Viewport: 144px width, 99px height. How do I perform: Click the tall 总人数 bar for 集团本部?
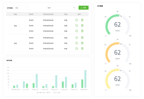(x=85, y=79)
